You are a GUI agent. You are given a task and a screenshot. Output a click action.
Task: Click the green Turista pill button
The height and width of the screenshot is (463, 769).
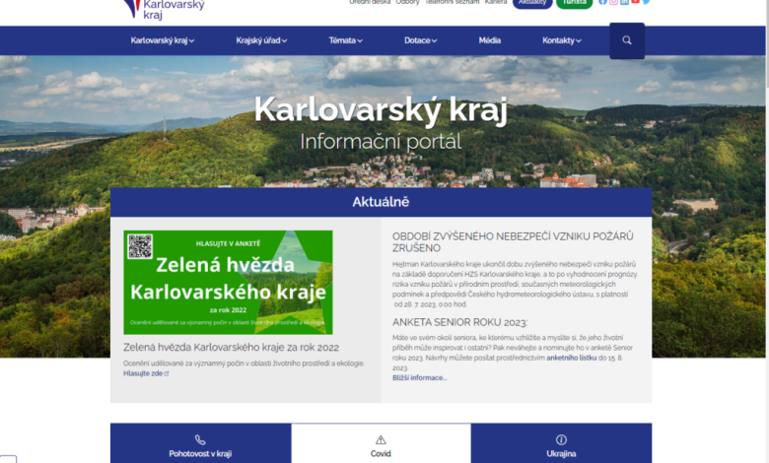575,3
